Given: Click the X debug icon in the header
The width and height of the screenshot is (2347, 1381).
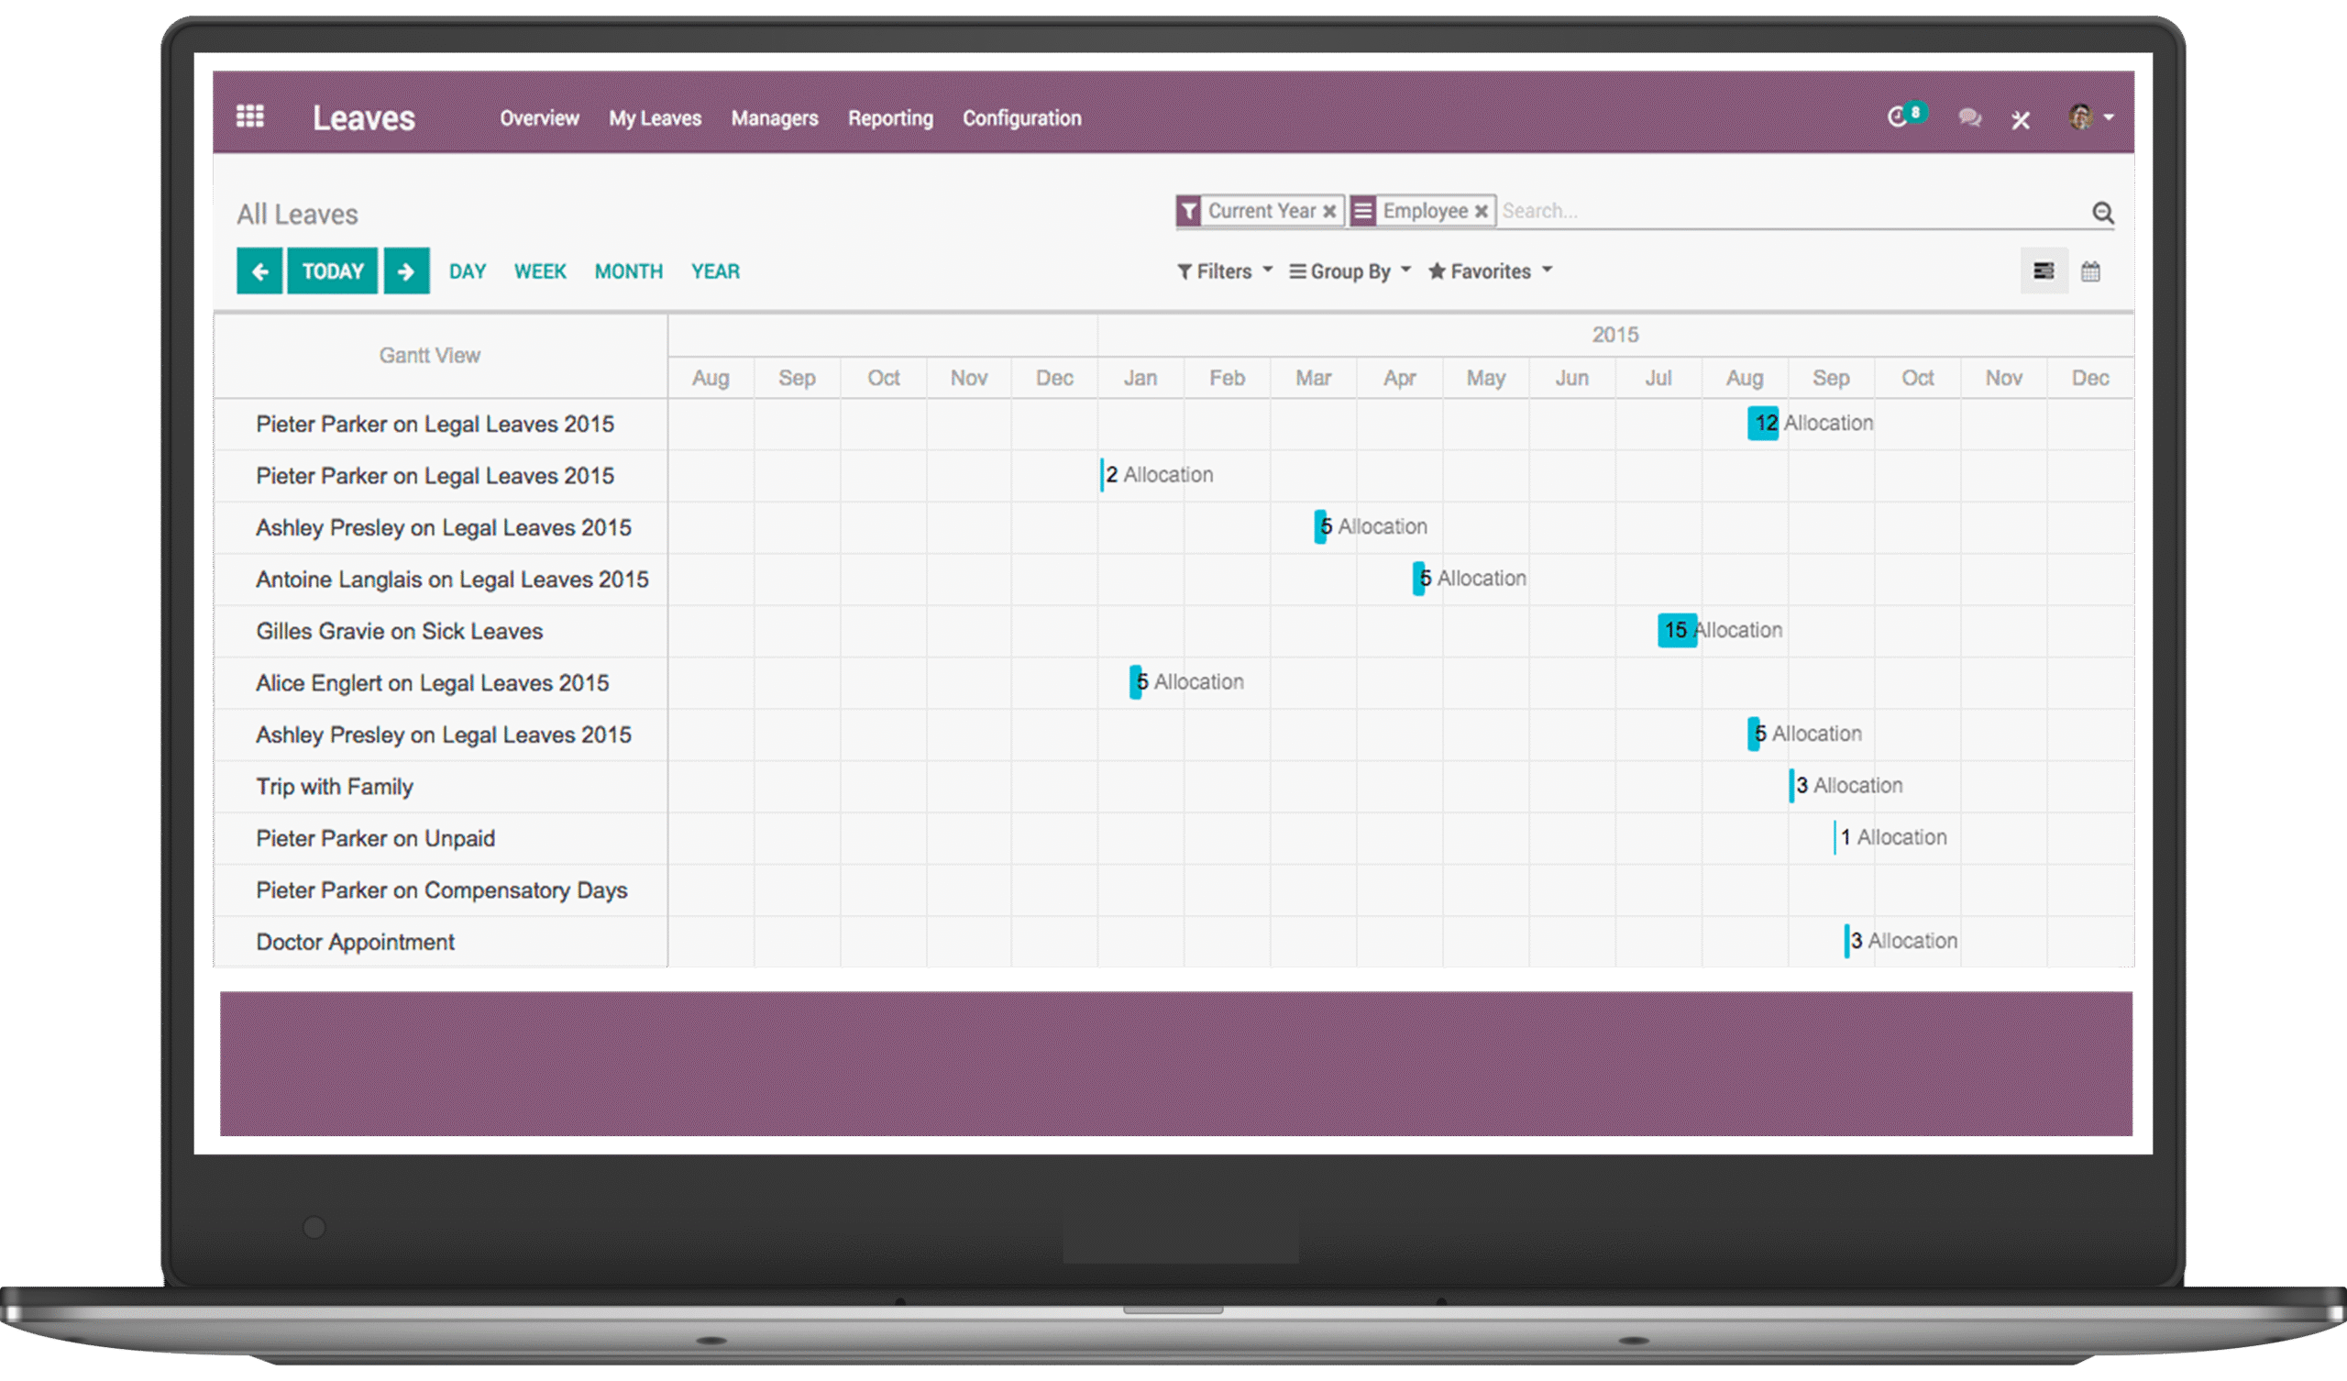Looking at the screenshot, I should 2020,120.
